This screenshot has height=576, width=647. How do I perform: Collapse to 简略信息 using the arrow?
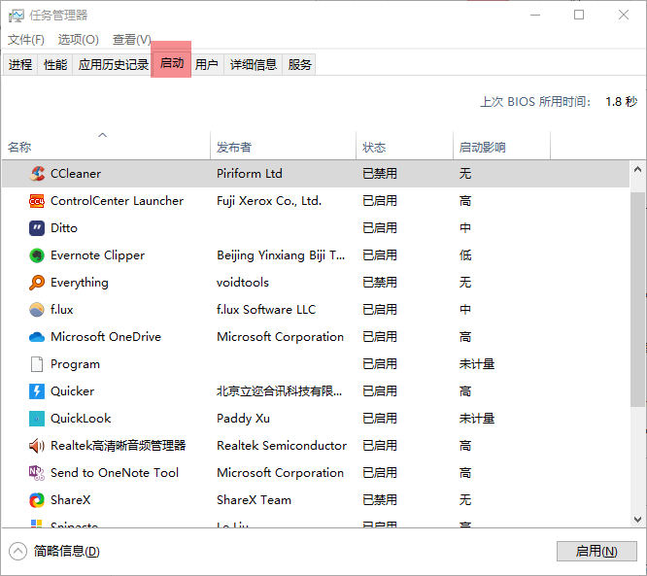tap(17, 551)
